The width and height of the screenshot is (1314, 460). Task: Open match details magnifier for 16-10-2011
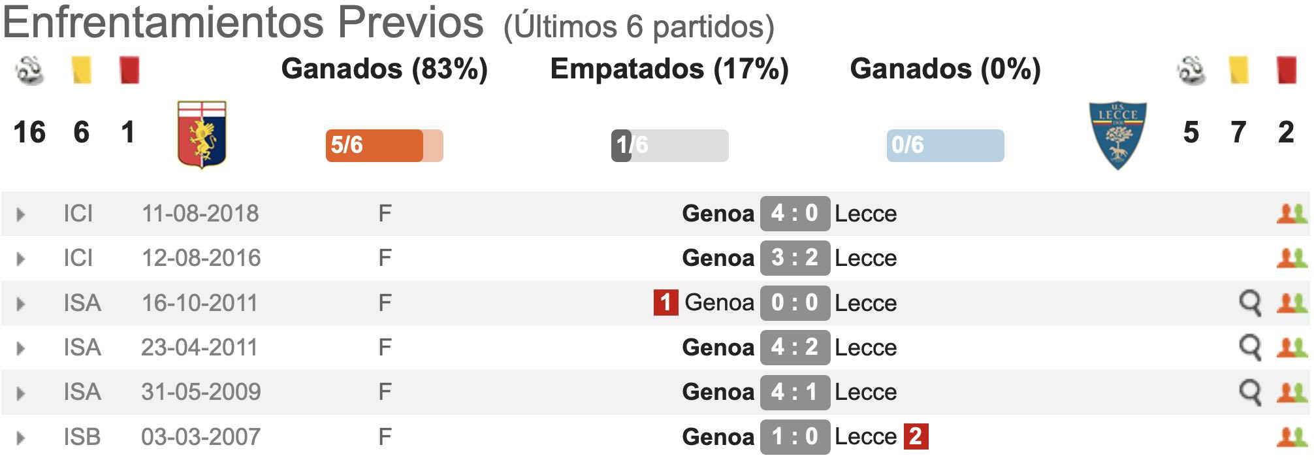(1250, 303)
